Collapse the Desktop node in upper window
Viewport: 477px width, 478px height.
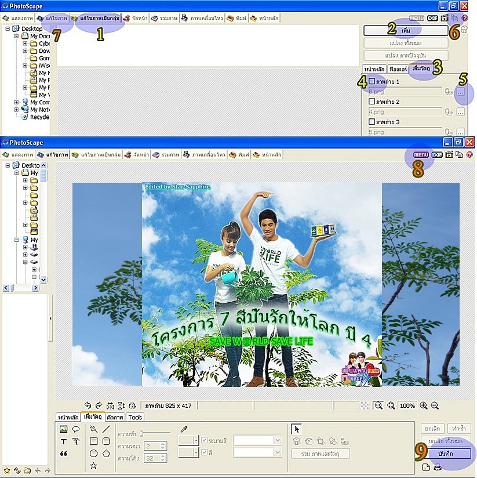[8, 28]
